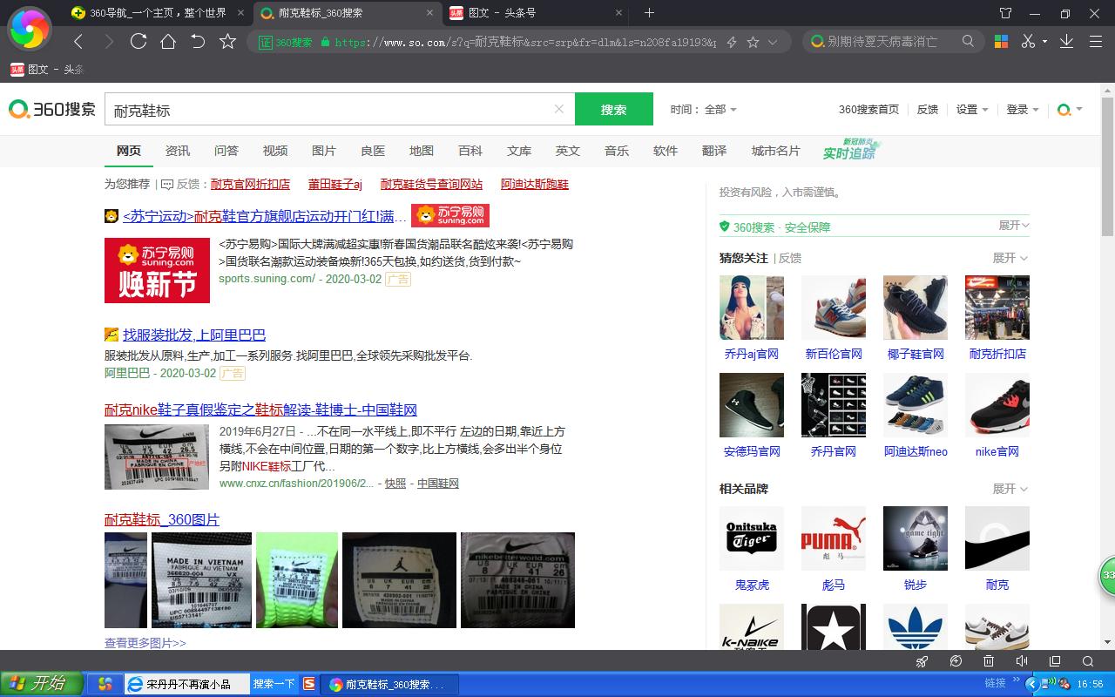Switch to the 图片 search tab

click(323, 150)
